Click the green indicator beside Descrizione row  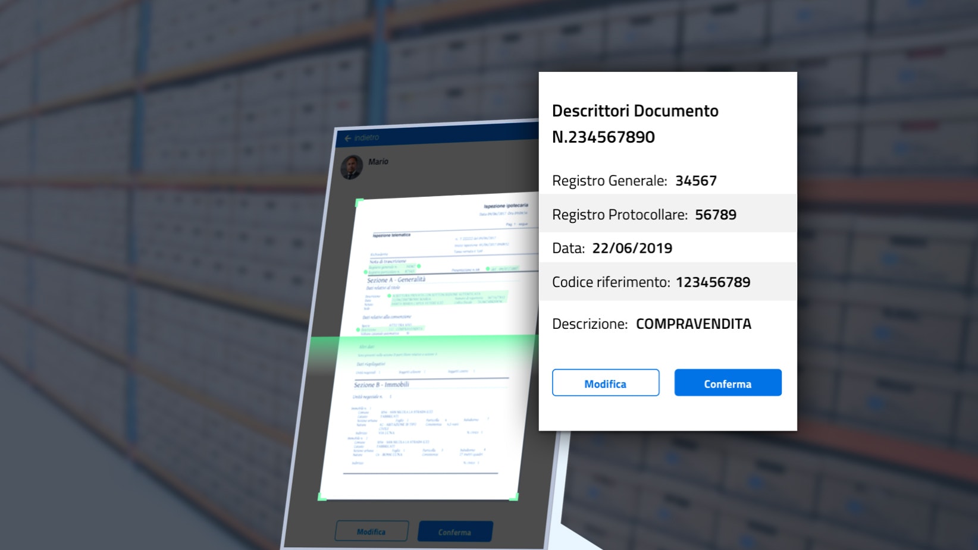pyautogui.click(x=358, y=329)
